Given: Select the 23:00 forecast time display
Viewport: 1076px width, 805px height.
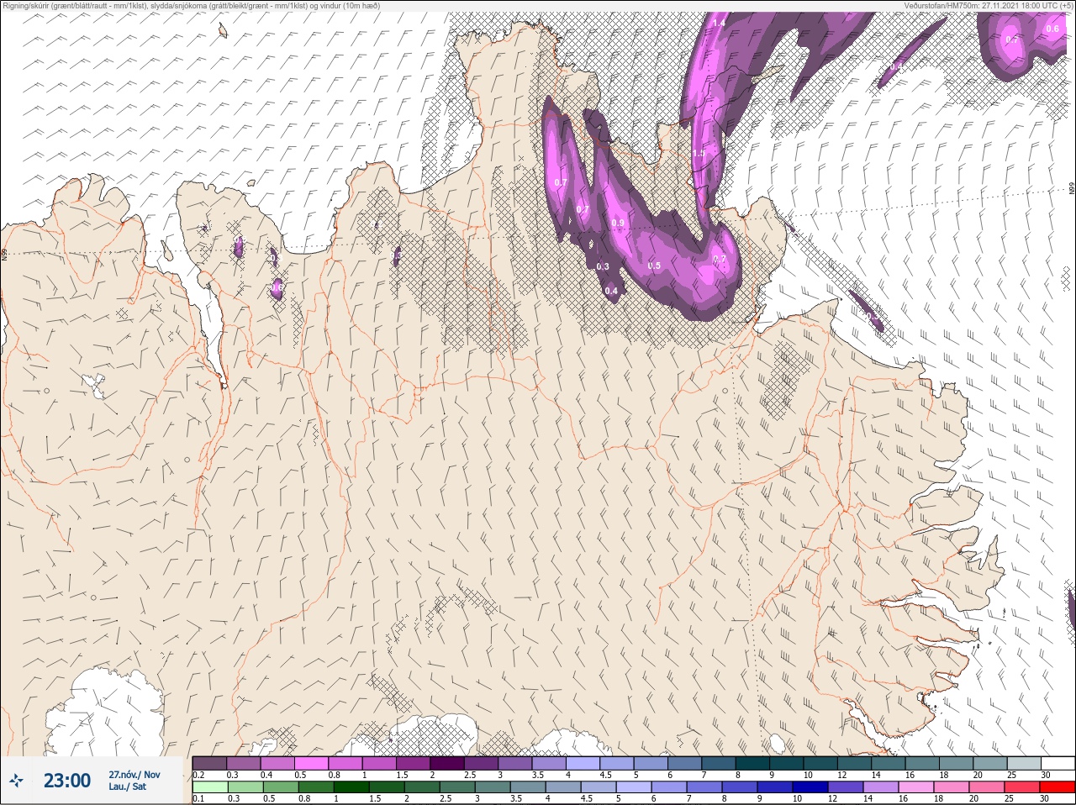Looking at the screenshot, I should tap(67, 781).
